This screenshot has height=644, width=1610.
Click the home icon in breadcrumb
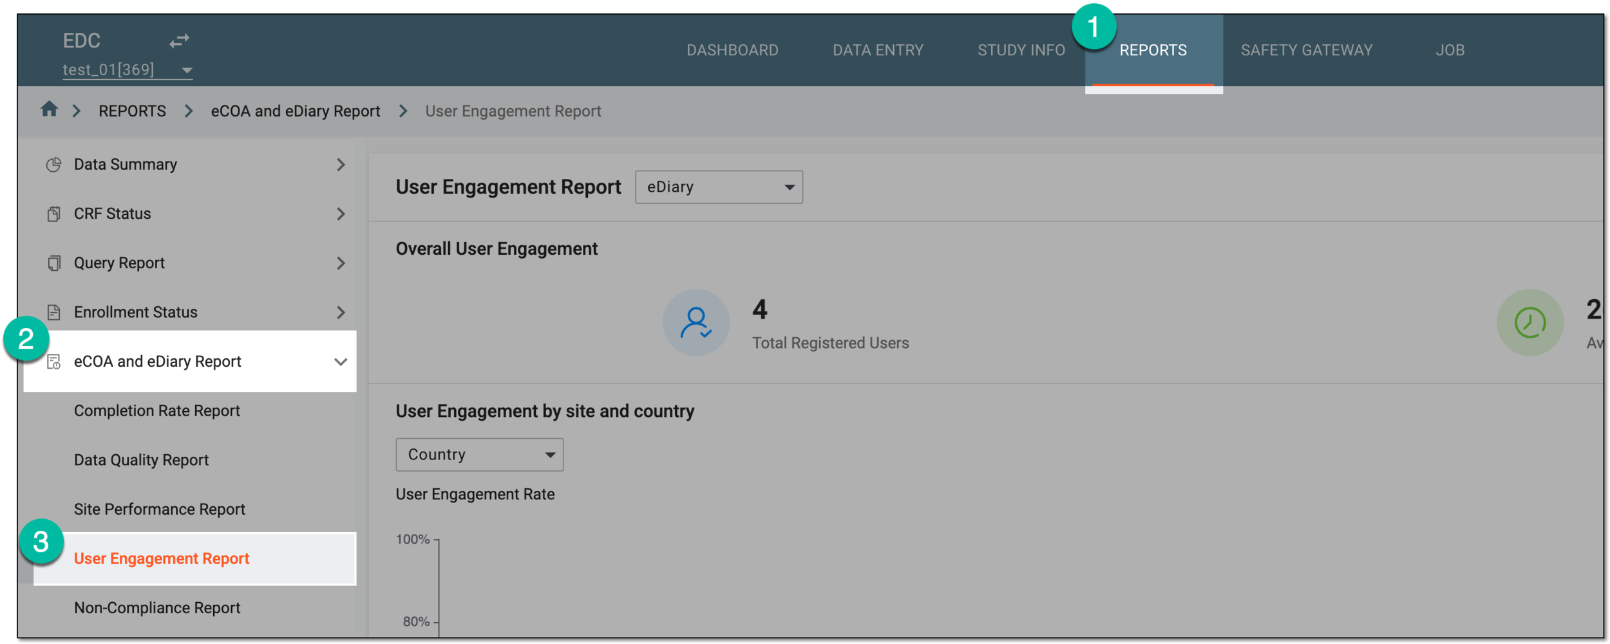[x=50, y=110]
